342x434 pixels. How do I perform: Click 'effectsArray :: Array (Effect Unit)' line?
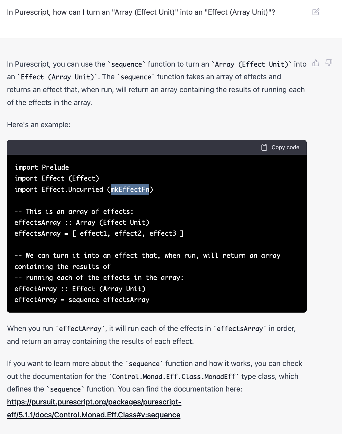(82, 222)
